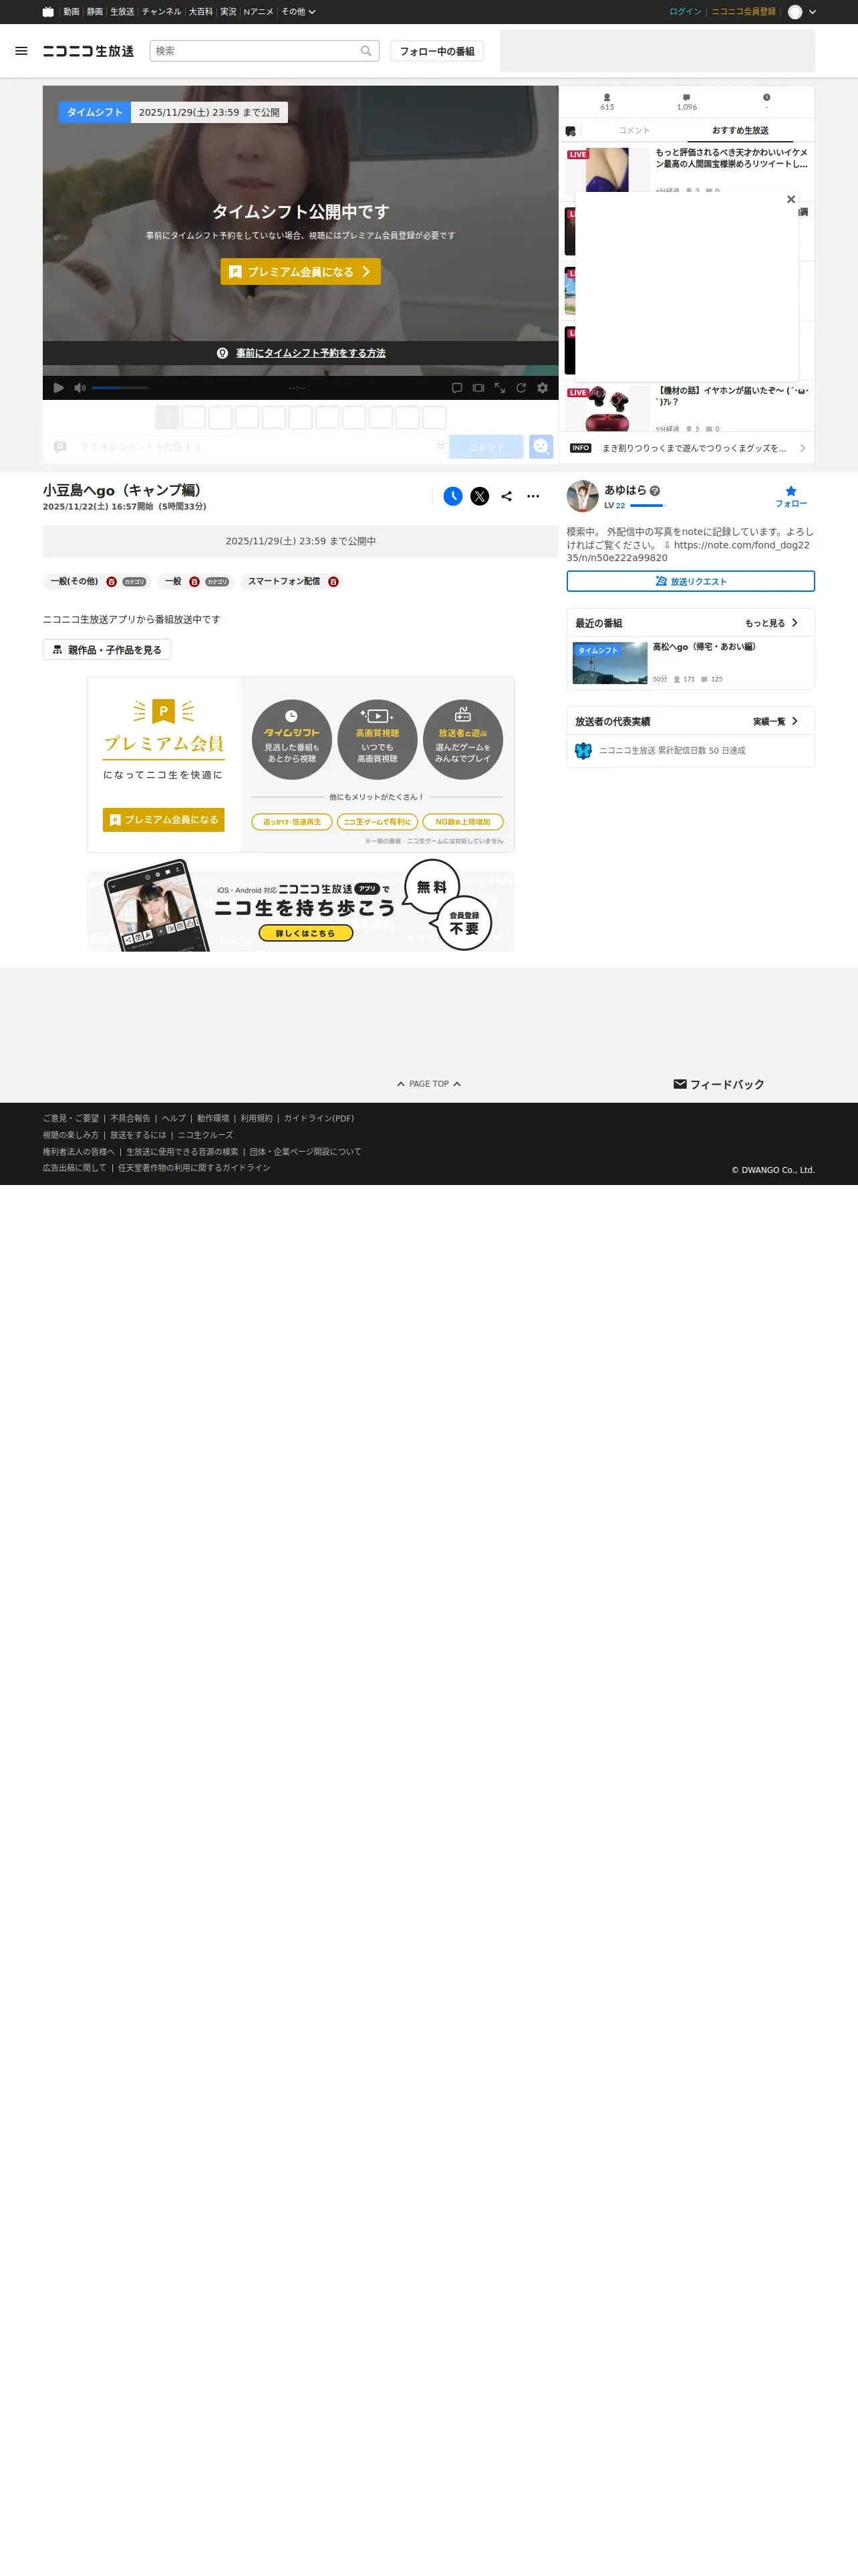Enter fullscreen in the player
Screen dimensions: 858x2576
click(499, 388)
